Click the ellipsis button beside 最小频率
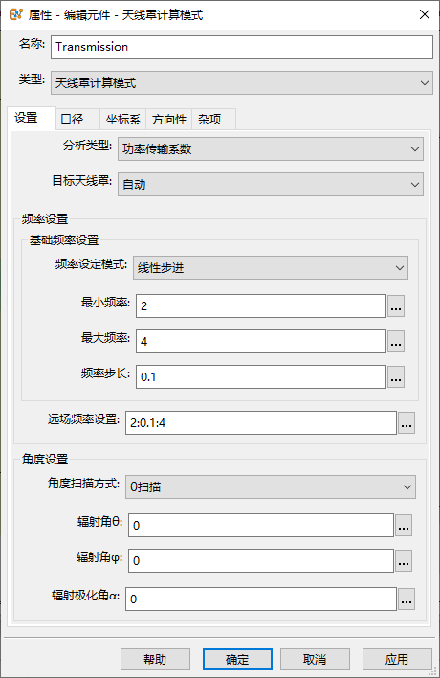 pos(396,306)
